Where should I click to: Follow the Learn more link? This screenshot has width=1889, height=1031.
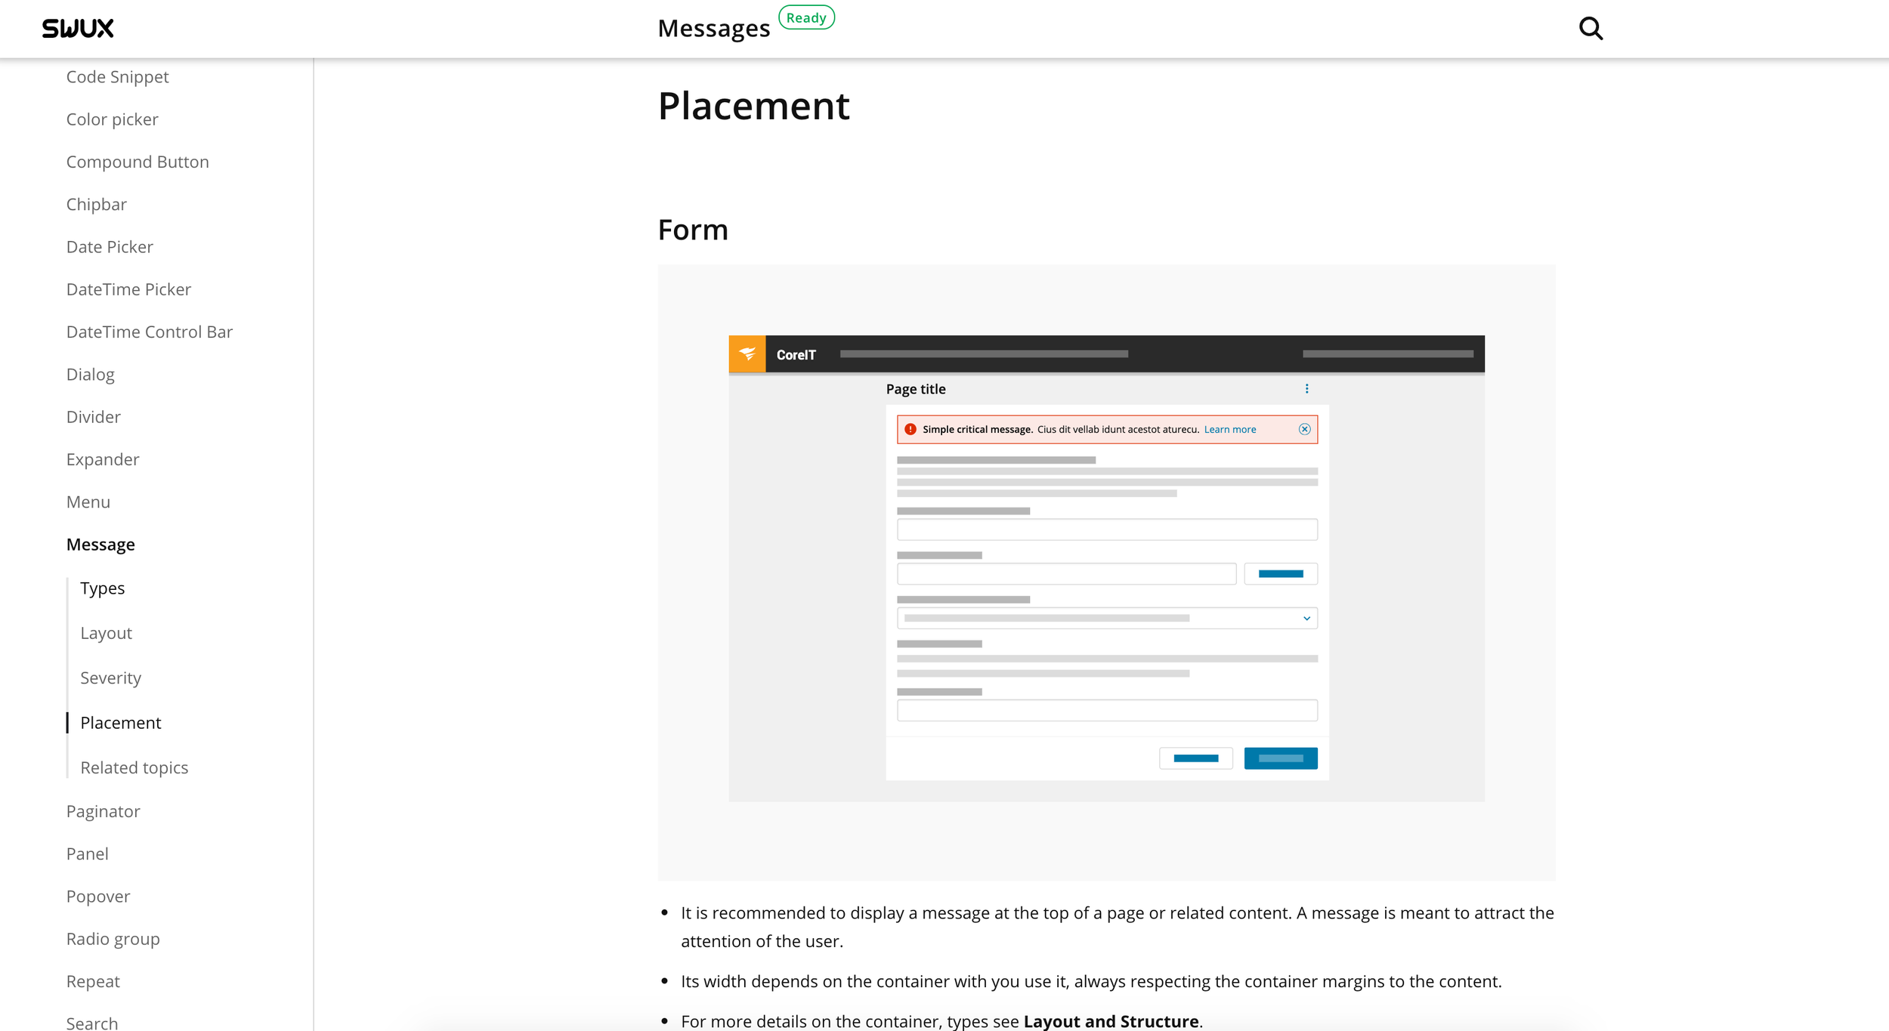(1229, 429)
